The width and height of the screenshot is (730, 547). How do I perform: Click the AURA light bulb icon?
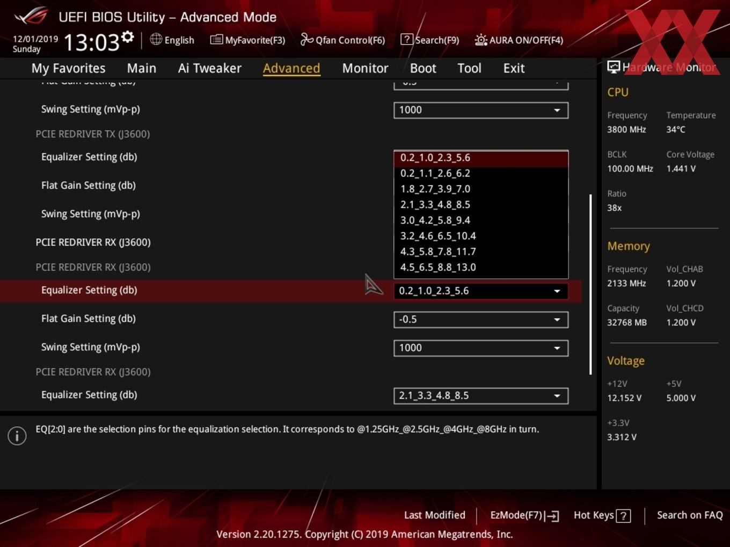[481, 40]
